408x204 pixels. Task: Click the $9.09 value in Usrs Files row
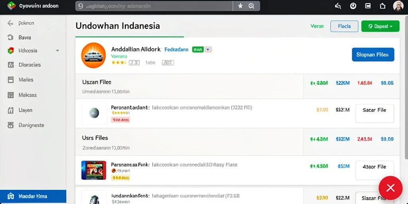(x=387, y=139)
